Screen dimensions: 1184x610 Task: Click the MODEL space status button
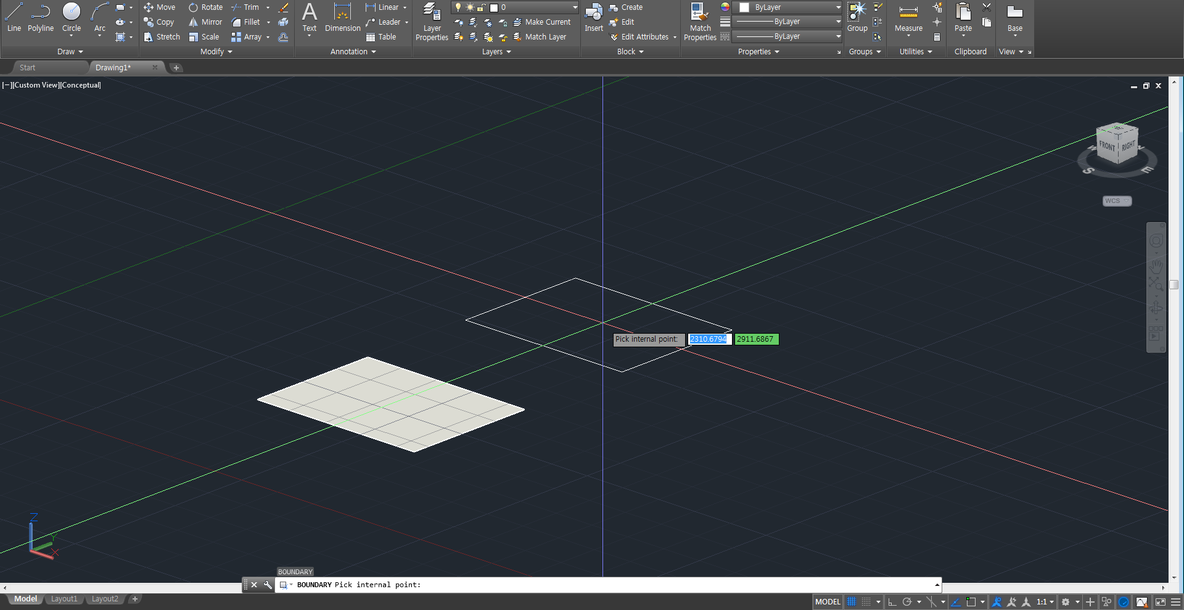828,602
